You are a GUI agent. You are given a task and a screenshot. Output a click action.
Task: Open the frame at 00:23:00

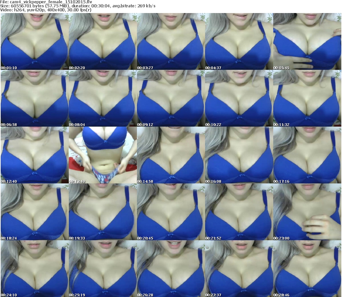coord(307,212)
